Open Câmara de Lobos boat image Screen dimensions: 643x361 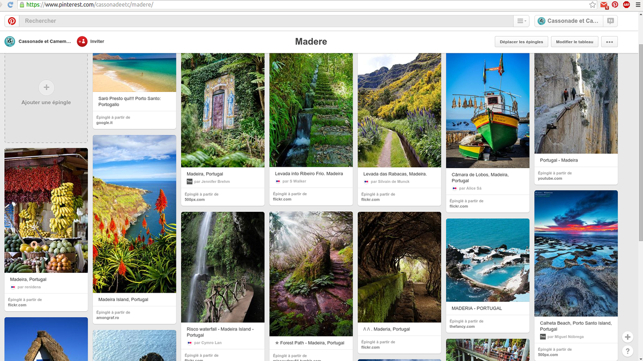point(488,110)
